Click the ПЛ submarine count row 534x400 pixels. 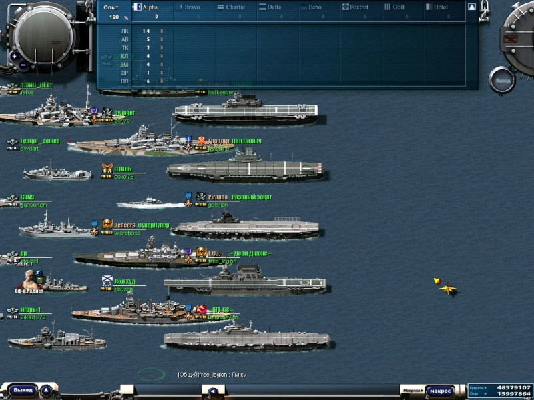(x=142, y=81)
